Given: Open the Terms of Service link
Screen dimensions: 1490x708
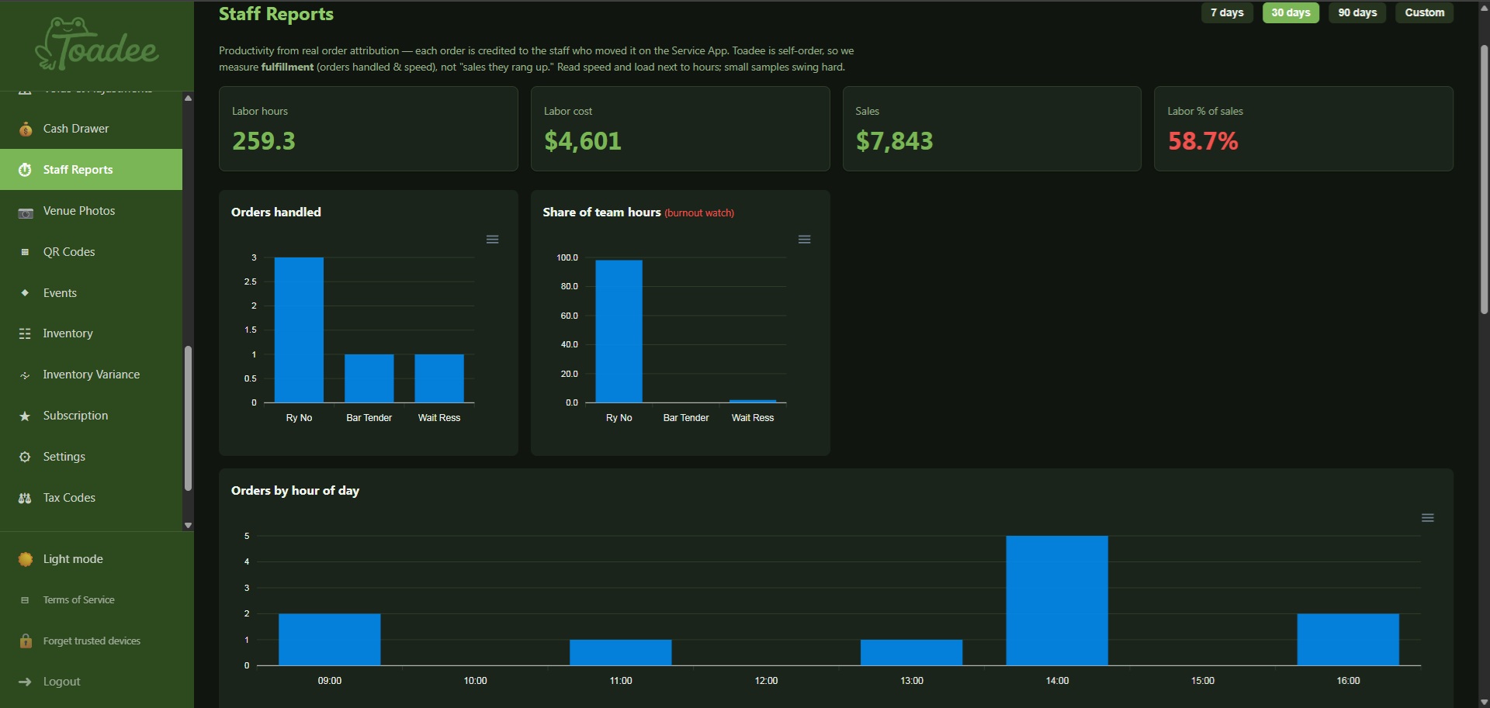Looking at the screenshot, I should [96, 600].
